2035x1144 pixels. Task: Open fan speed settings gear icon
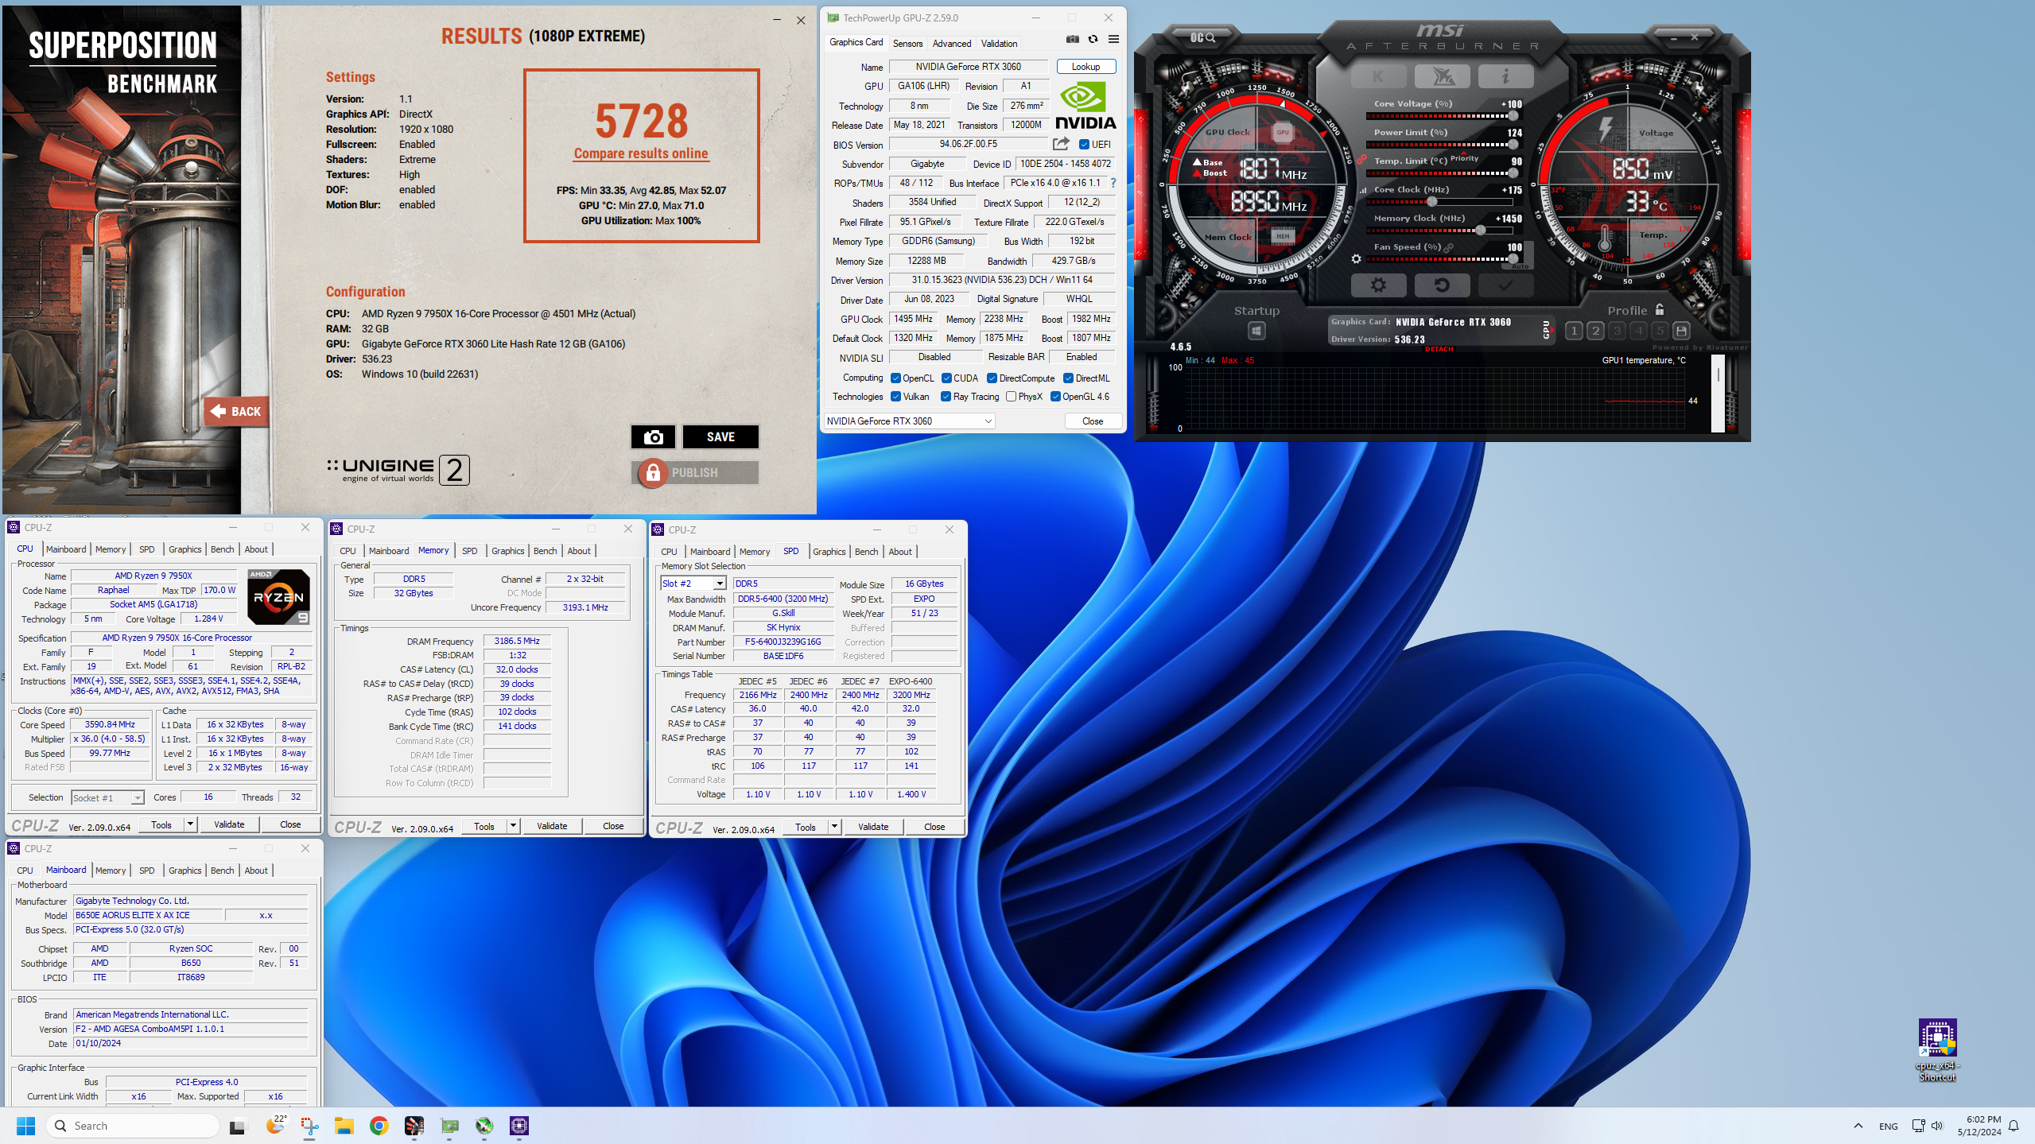coord(1356,258)
